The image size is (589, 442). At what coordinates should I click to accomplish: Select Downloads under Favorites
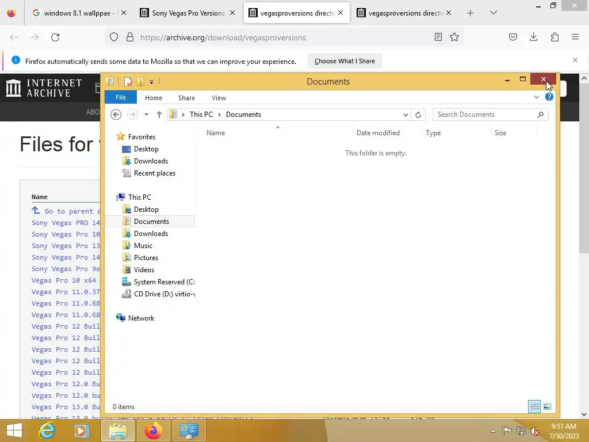pos(151,161)
